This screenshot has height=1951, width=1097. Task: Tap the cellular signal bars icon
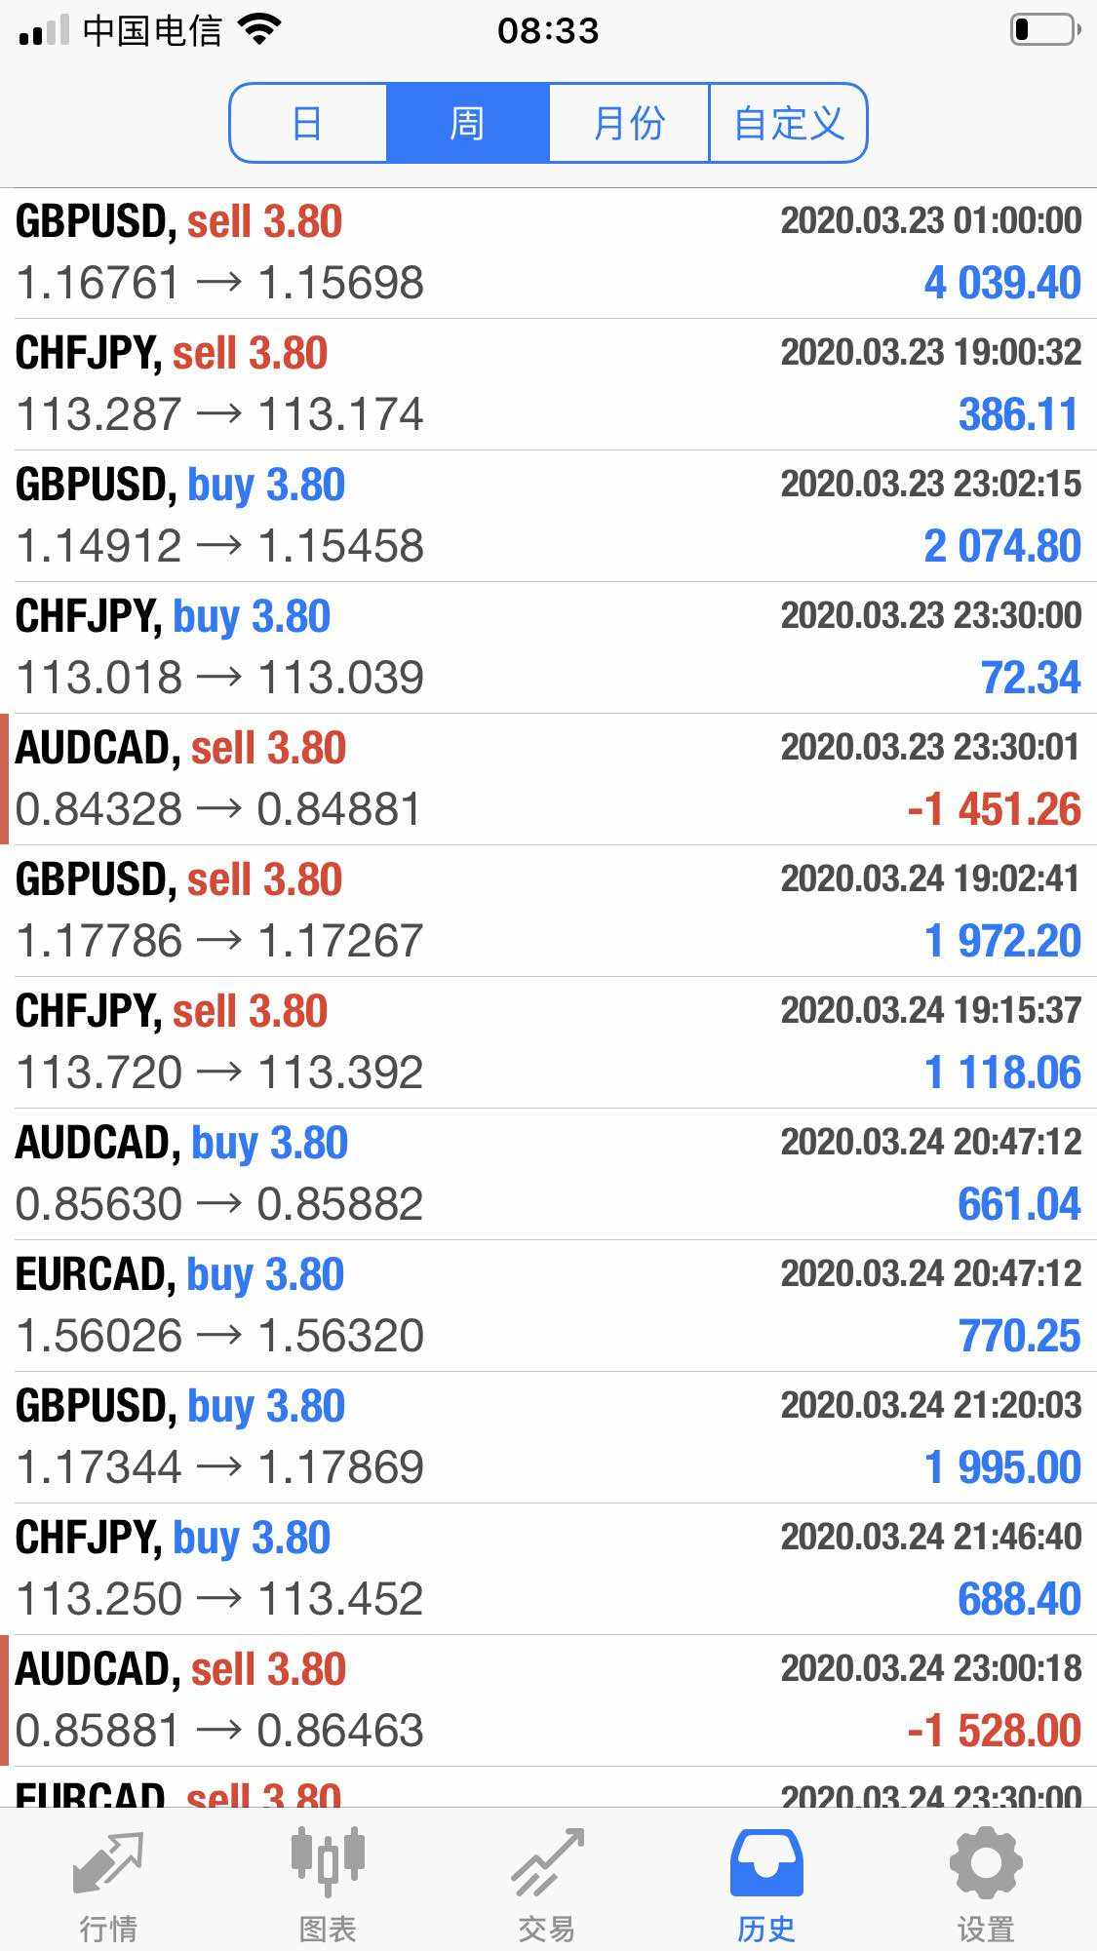pos(44,30)
